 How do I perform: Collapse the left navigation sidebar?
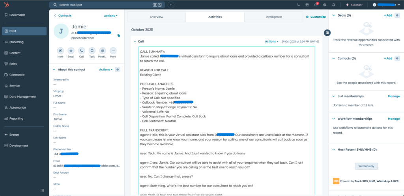[42, 190]
